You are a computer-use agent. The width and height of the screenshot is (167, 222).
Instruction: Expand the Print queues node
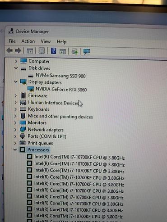tap(15, 143)
